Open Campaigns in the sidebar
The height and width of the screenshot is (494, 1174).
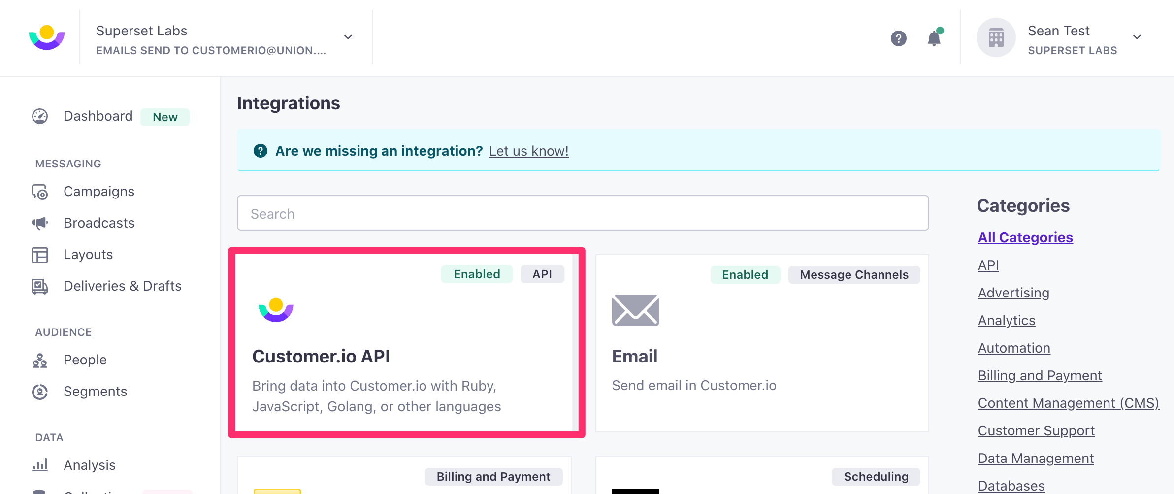tap(99, 192)
